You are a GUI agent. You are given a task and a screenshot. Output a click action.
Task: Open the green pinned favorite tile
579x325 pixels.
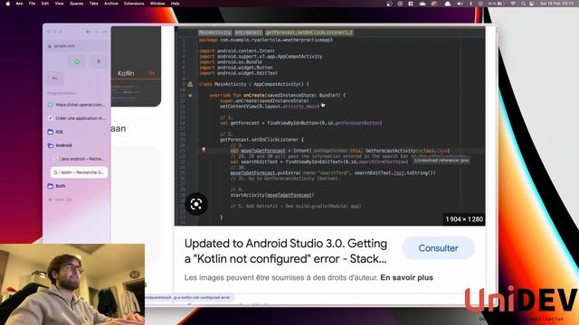coord(77,61)
